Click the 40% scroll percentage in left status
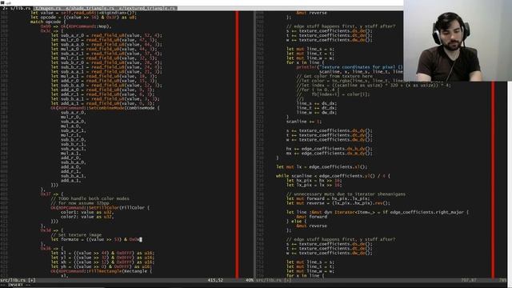The height and width of the screenshot is (288, 512). point(250,280)
